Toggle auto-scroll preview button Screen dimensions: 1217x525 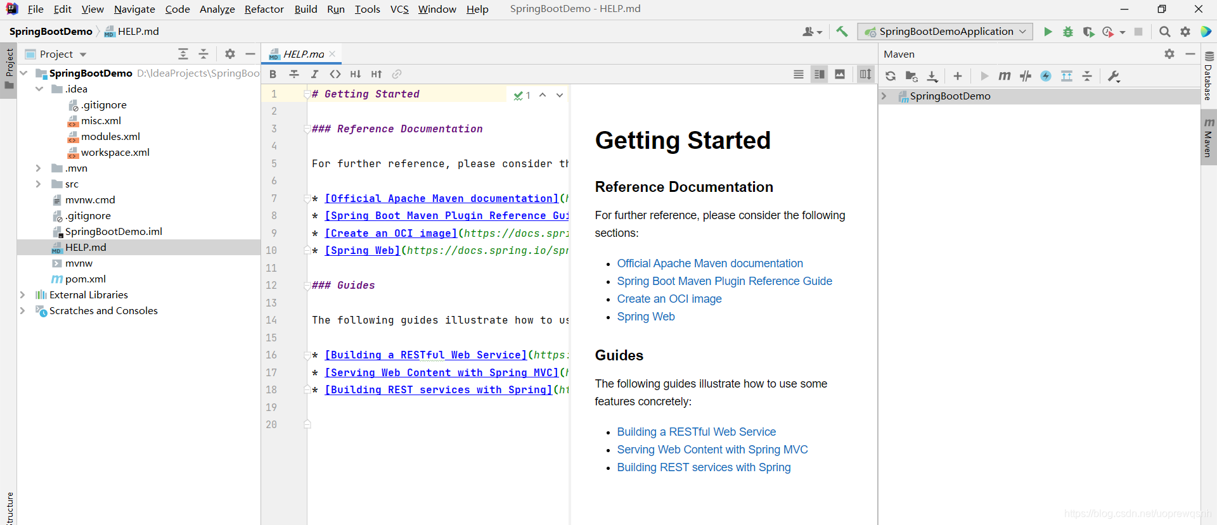pos(865,74)
